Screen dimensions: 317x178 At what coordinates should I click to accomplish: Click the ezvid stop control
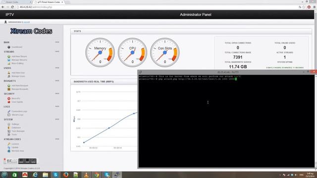coord(27,161)
